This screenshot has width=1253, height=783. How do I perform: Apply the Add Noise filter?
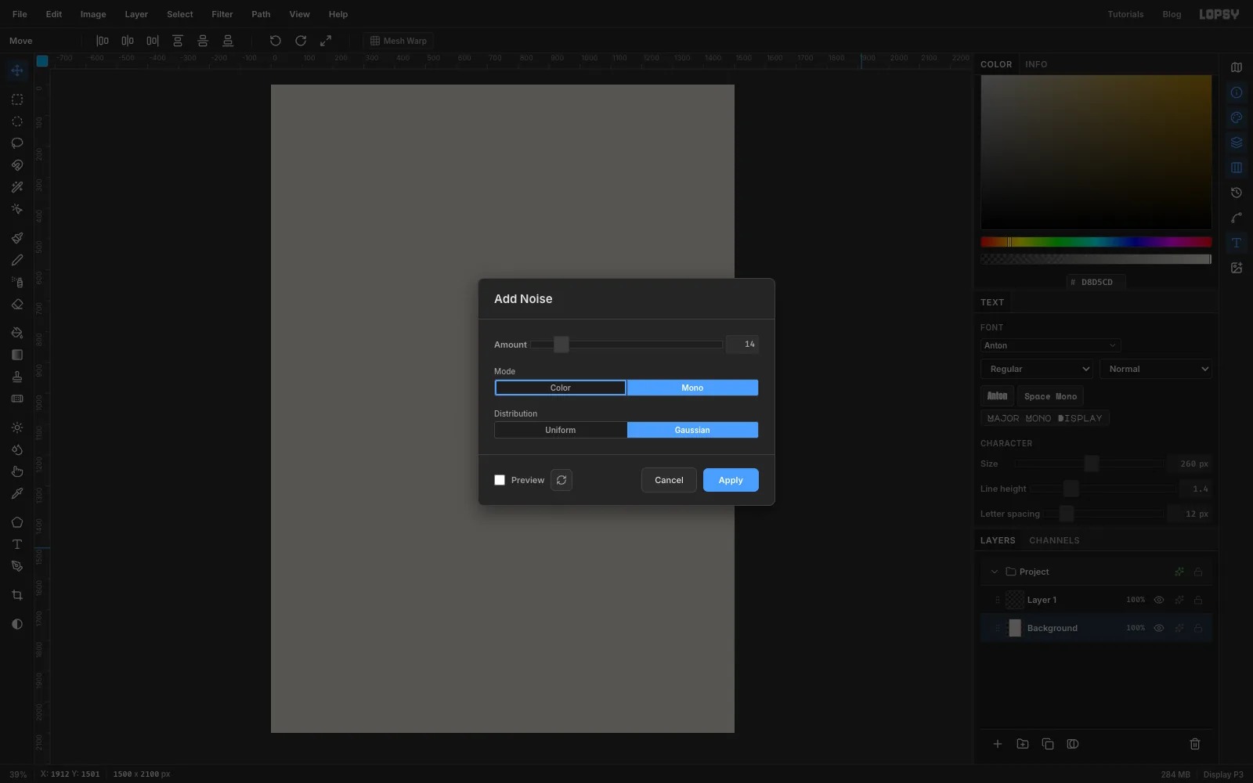[x=731, y=480]
